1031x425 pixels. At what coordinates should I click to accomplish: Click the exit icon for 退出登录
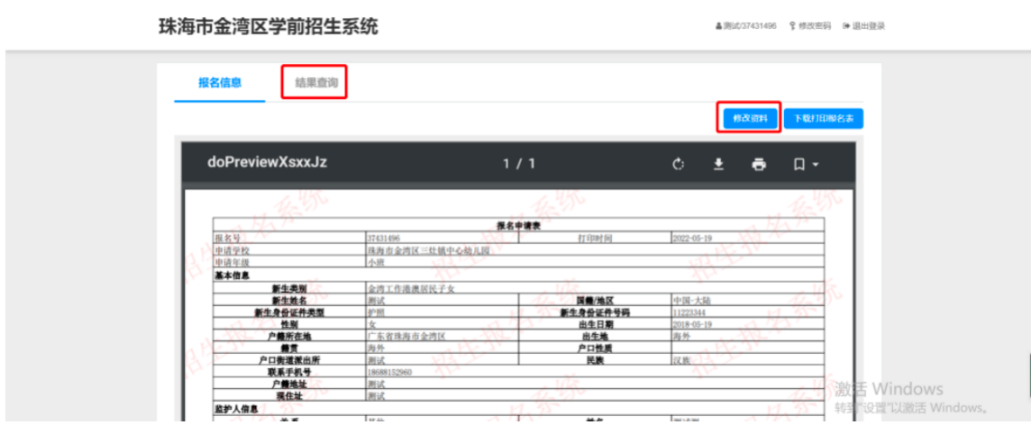pyautogui.click(x=846, y=26)
